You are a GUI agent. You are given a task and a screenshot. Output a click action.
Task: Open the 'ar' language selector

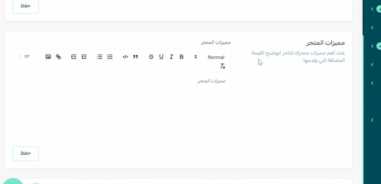[24, 56]
